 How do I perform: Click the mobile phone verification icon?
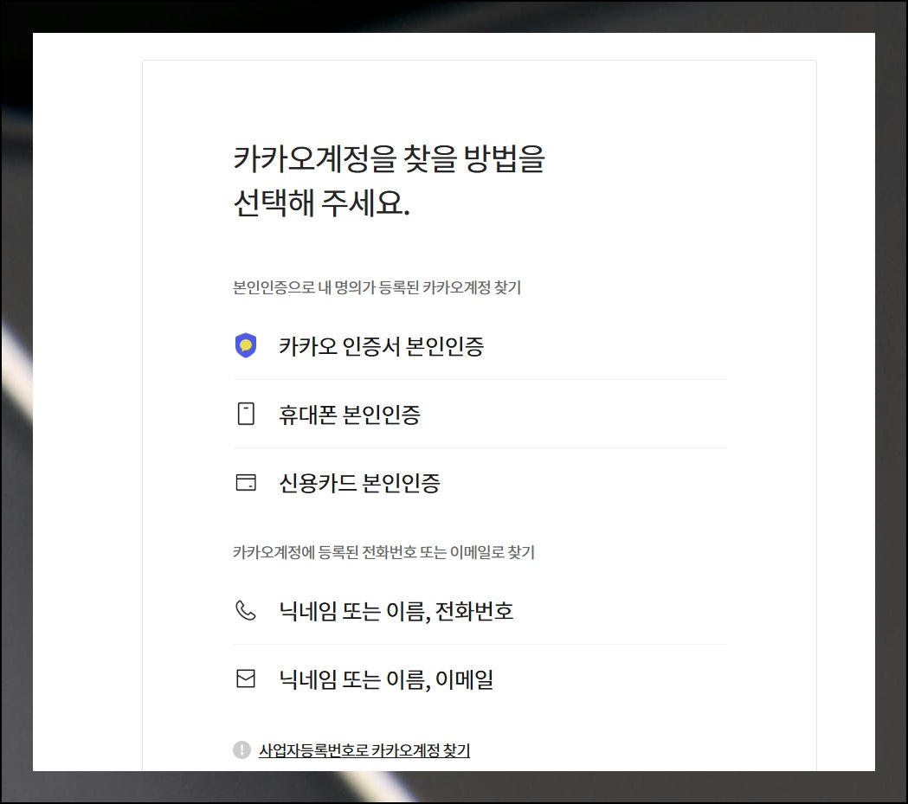246,414
